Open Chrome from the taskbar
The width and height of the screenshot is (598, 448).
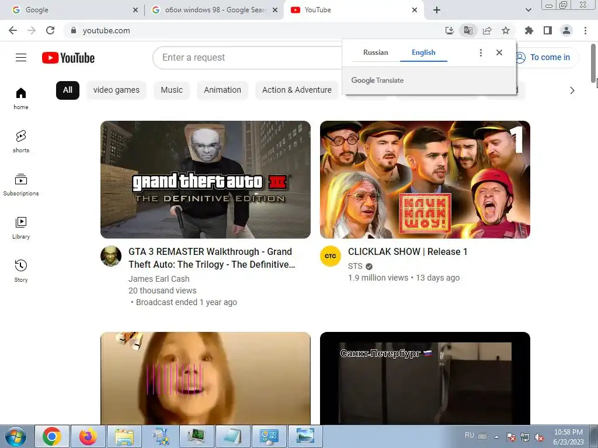[x=52, y=436]
